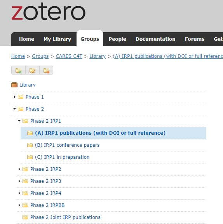The image size is (223, 224).
Task: Go to the People tab
Action: tap(117, 39)
